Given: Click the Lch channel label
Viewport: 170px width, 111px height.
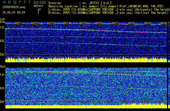Looking at the screenshot, I should [x=2, y=19].
